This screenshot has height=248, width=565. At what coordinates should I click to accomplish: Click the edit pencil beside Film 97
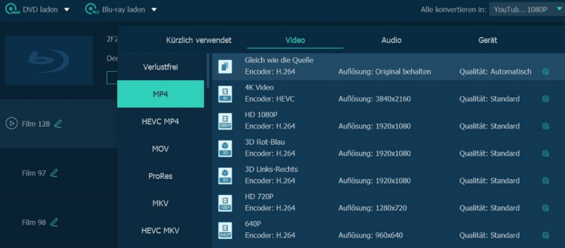pos(54,174)
